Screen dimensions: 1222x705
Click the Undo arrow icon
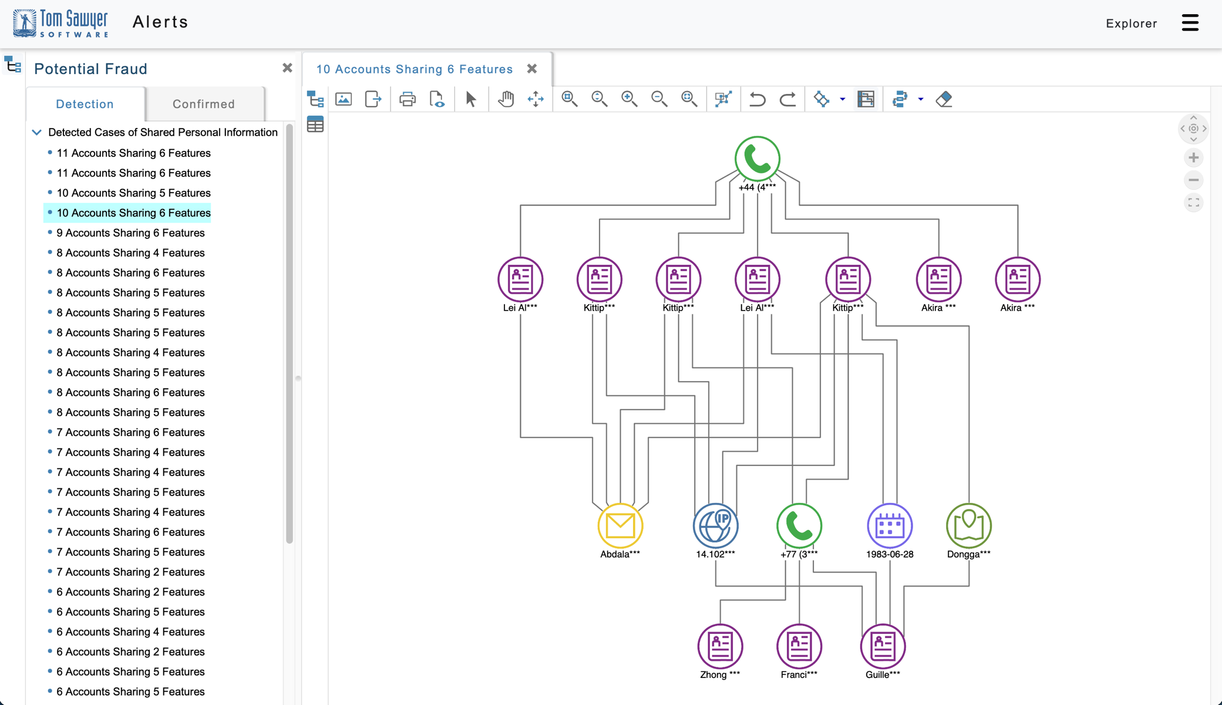(758, 99)
